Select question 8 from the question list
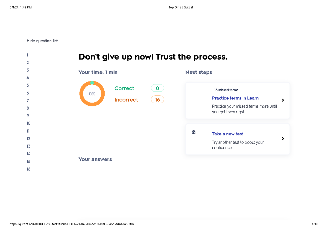Image resolution: width=328 pixels, height=231 pixels. point(27,108)
